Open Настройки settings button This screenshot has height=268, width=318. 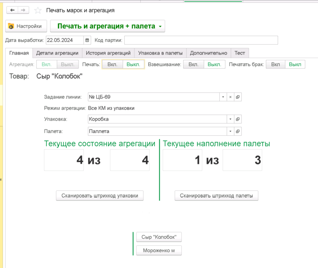coord(26,26)
